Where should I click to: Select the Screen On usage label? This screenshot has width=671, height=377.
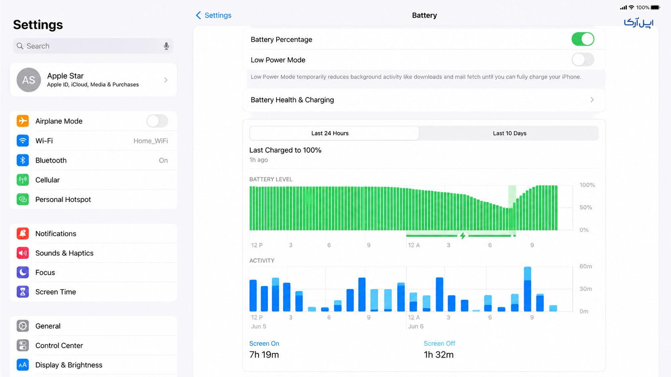coord(264,343)
